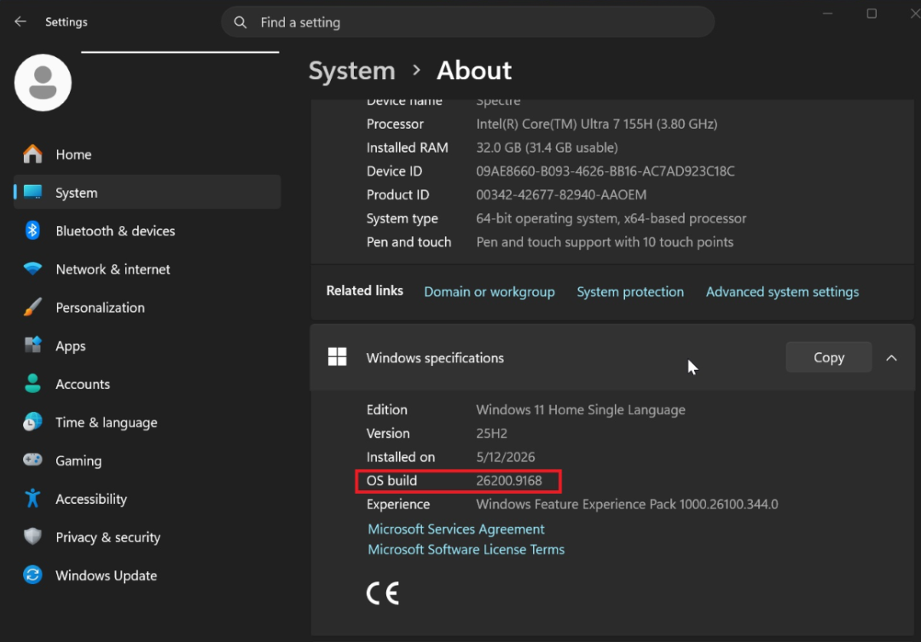921x642 pixels.
Task: Select the Product ID value 00342-42677-82940-AAOEM
Action: 561,194
